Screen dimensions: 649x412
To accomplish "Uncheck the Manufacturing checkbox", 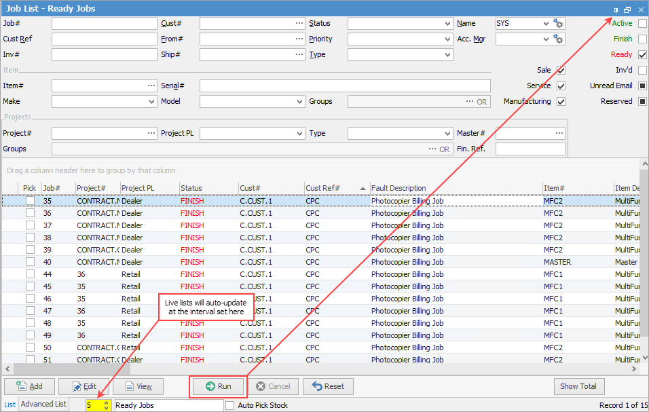I will 561,102.
